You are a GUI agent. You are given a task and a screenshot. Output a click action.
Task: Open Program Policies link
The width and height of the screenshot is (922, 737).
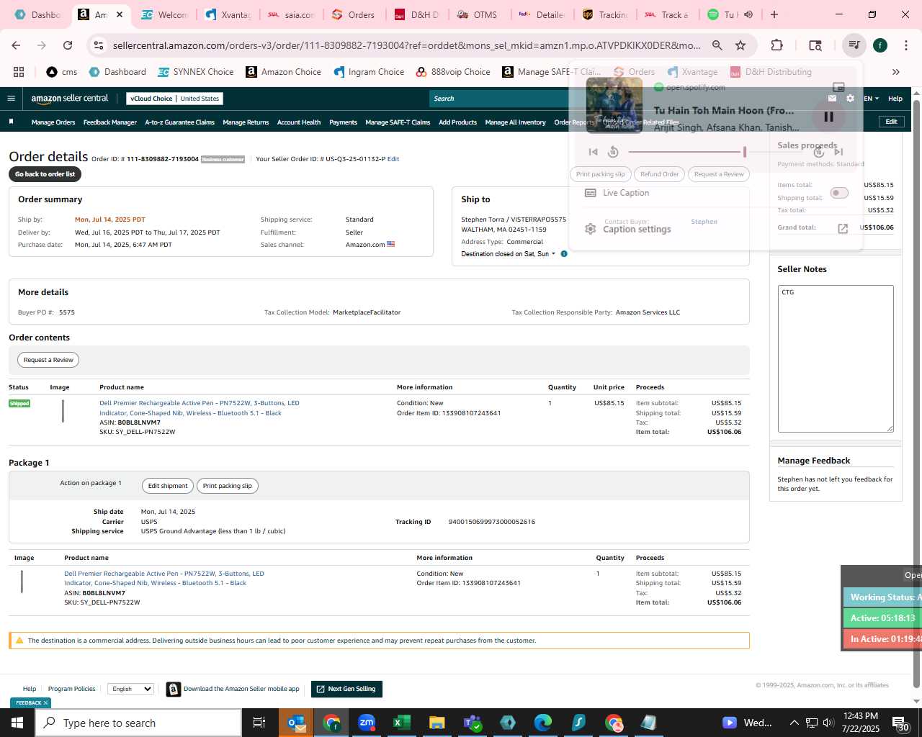pyautogui.click(x=71, y=689)
